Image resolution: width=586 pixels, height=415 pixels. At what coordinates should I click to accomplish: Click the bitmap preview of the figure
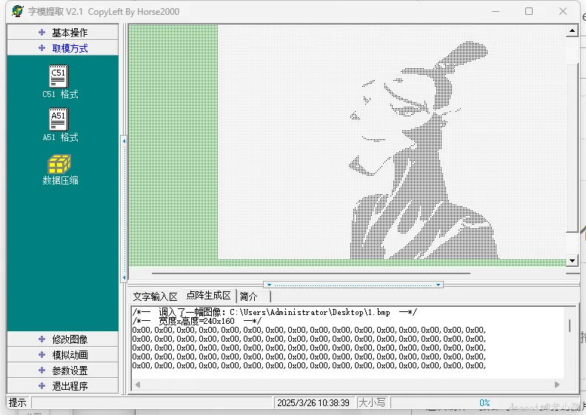pyautogui.click(x=392, y=142)
